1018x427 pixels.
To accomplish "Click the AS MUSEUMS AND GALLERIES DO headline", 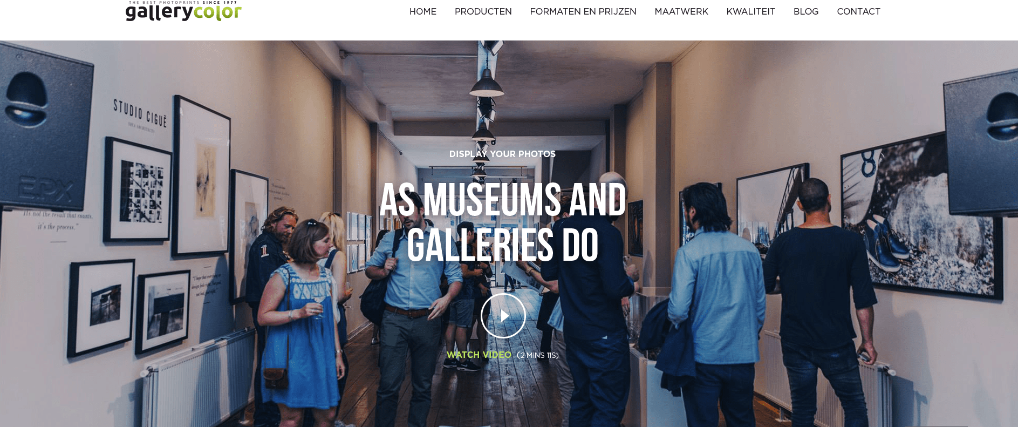I will 503,222.
